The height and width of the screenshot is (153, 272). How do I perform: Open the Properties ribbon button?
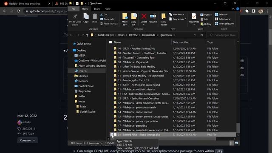click(194, 19)
